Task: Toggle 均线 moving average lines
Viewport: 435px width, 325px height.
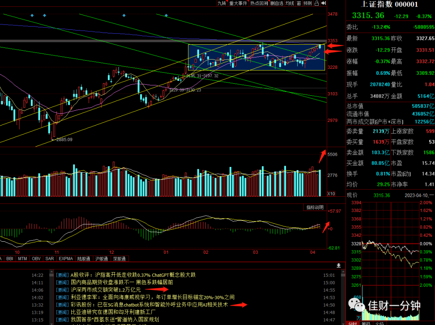Action: pos(290,3)
